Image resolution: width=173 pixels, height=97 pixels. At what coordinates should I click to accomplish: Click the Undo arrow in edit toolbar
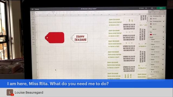[37, 13]
